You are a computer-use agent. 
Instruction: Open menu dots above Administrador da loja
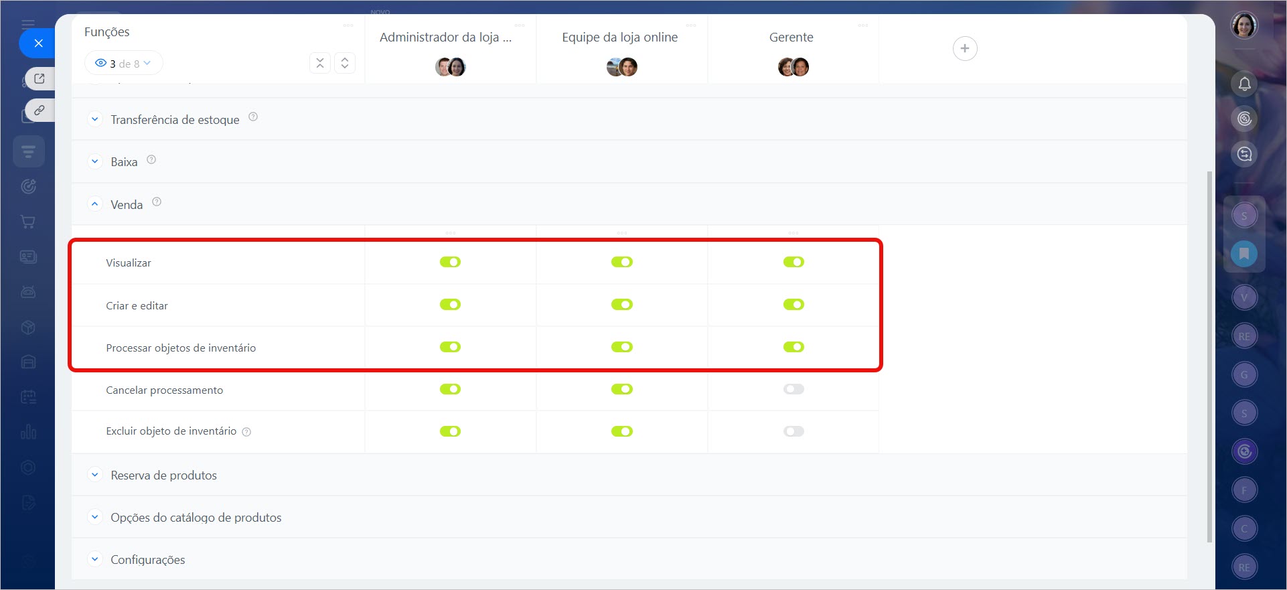click(x=520, y=25)
